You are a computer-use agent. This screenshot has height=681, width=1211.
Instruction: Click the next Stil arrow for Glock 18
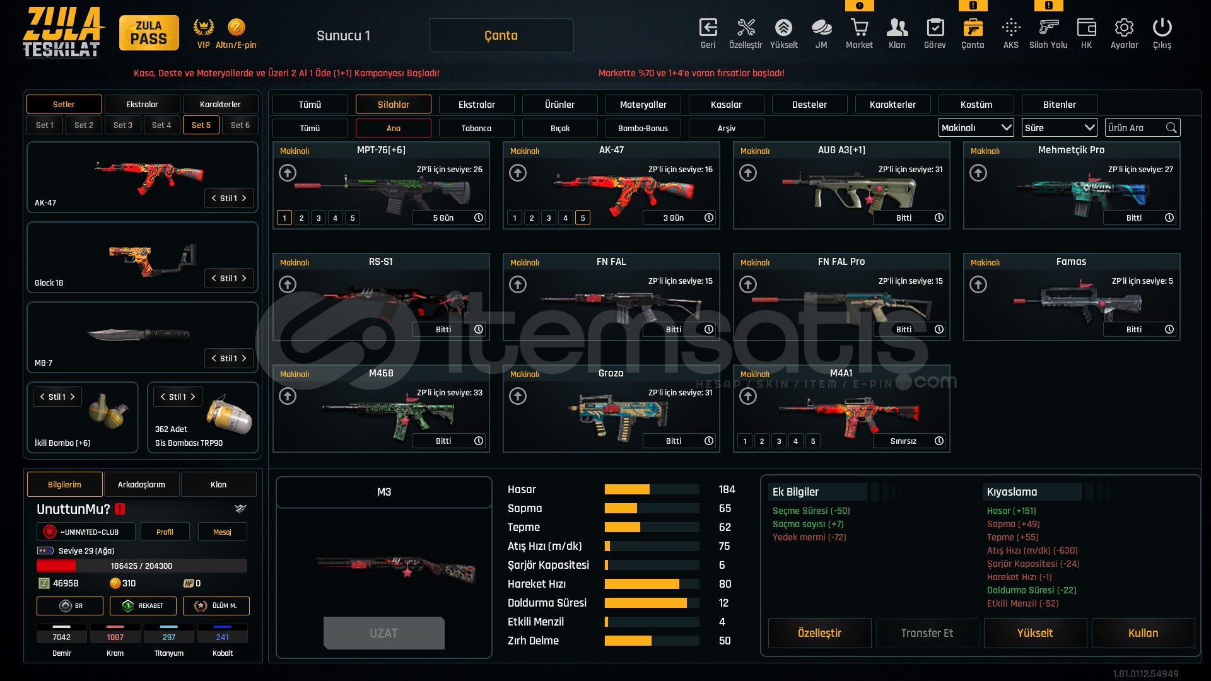tap(244, 278)
